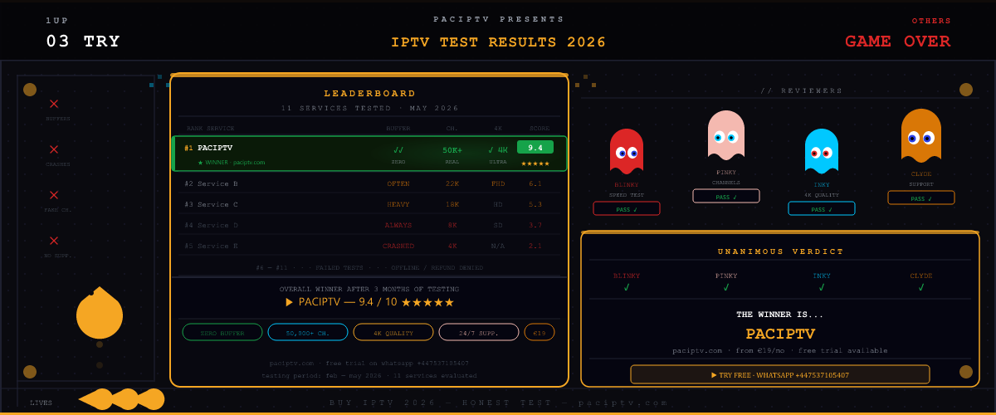Click the HEAVY buffer value for Service C
Viewport: 996px width, 415px height.
pyautogui.click(x=398, y=204)
